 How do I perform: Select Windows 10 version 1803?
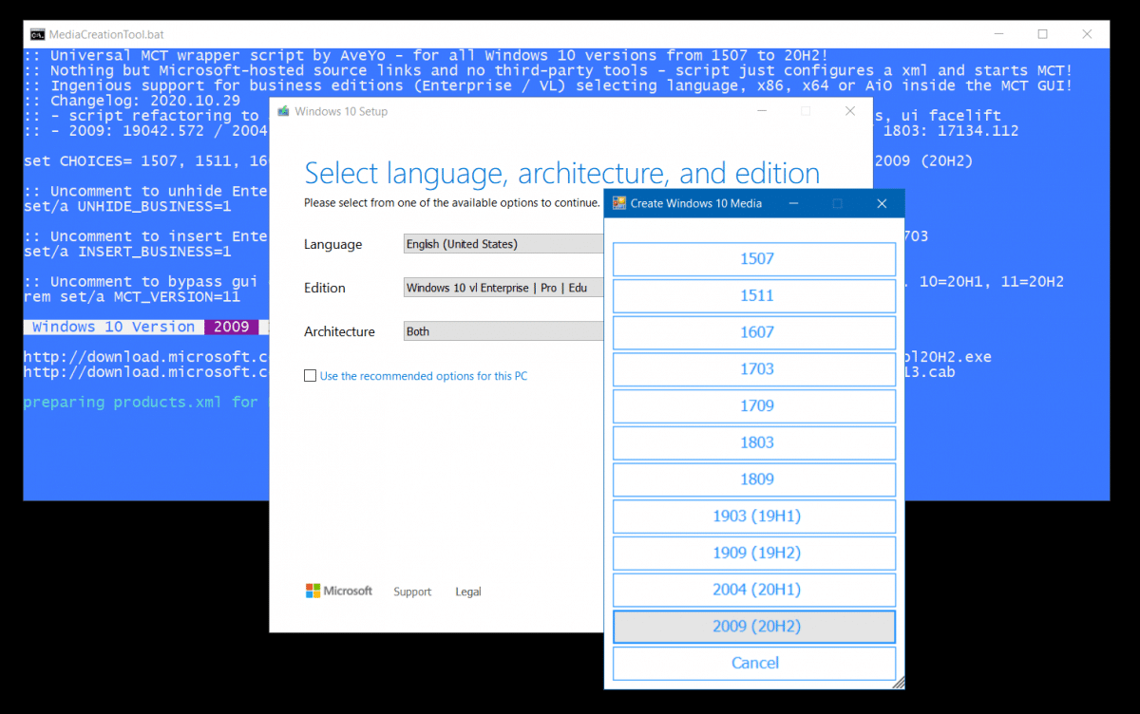click(x=753, y=442)
